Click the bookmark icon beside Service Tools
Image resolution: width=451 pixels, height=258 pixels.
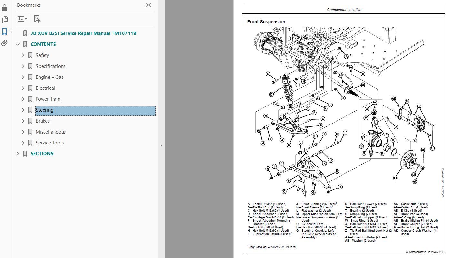coord(30,143)
